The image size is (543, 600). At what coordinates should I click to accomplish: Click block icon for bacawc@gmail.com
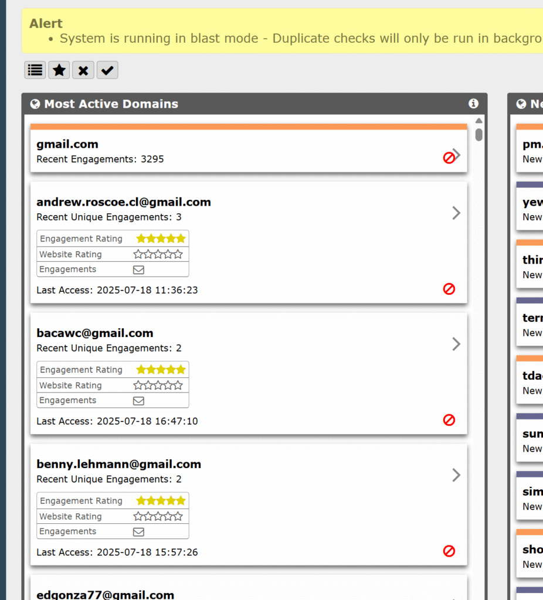coord(449,420)
